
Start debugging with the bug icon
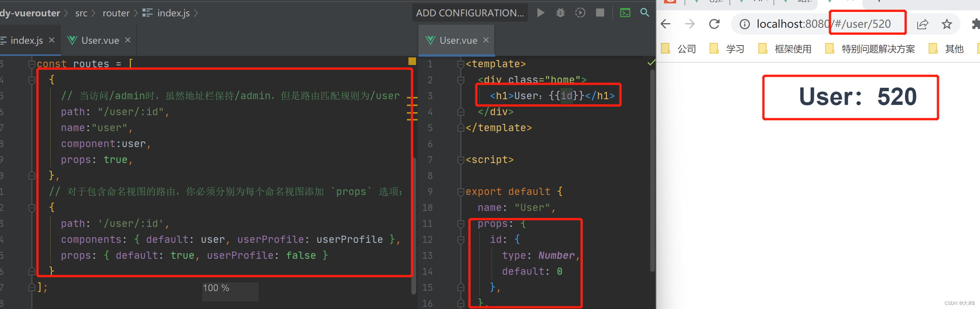tap(561, 13)
